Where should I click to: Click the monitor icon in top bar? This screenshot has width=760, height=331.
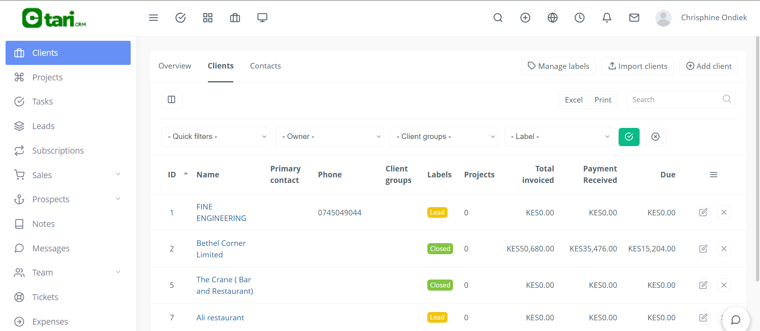point(262,17)
